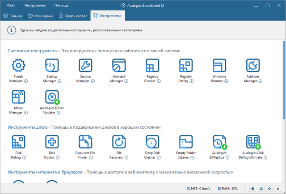Open the Задать вопрос tab
The image size is (286, 194).
tap(73, 16)
